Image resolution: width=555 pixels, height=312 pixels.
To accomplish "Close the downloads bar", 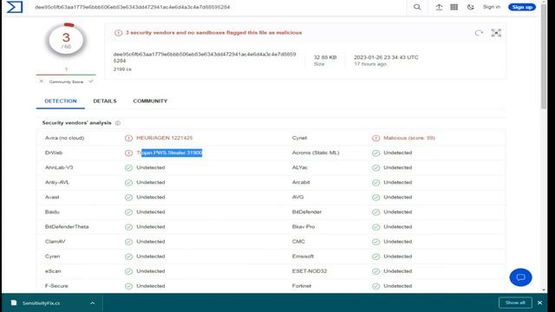I will click(539, 302).
